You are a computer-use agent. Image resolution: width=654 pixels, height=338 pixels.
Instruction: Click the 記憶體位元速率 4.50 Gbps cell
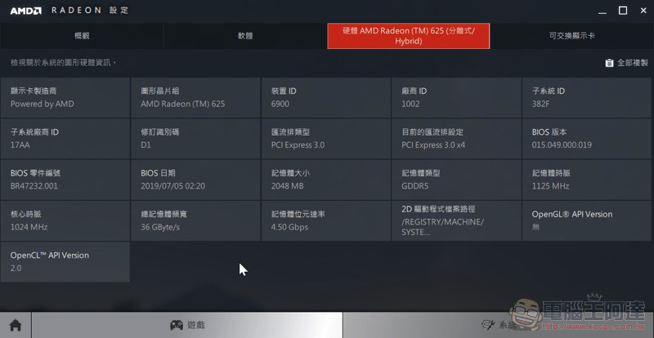(326, 221)
